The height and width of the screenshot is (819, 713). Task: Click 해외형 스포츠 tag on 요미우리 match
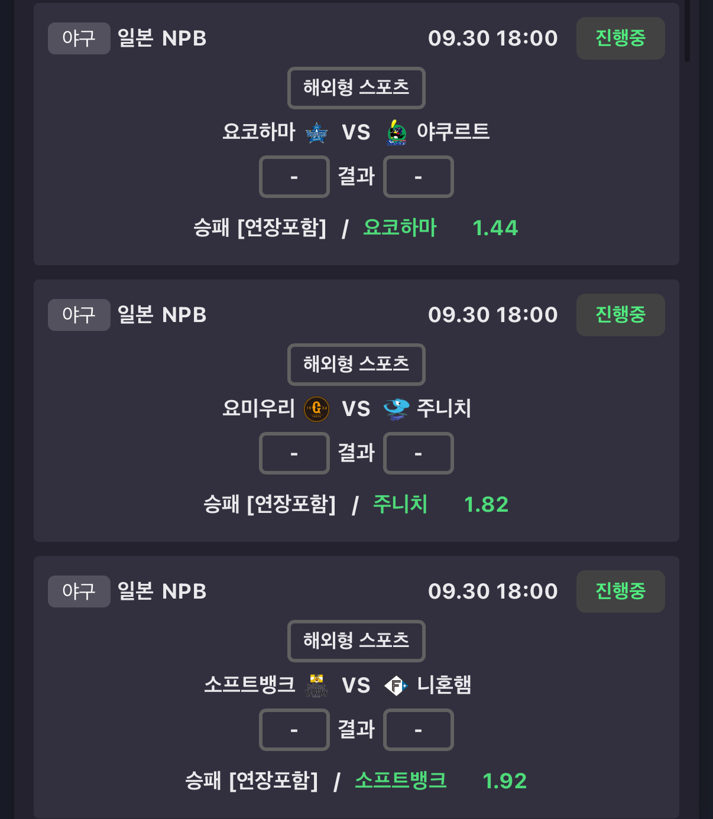[x=356, y=365]
